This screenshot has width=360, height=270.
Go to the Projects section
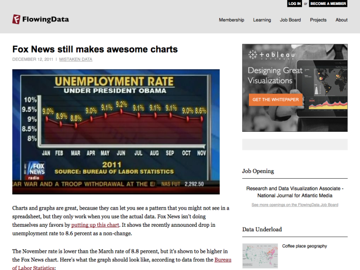point(318,20)
